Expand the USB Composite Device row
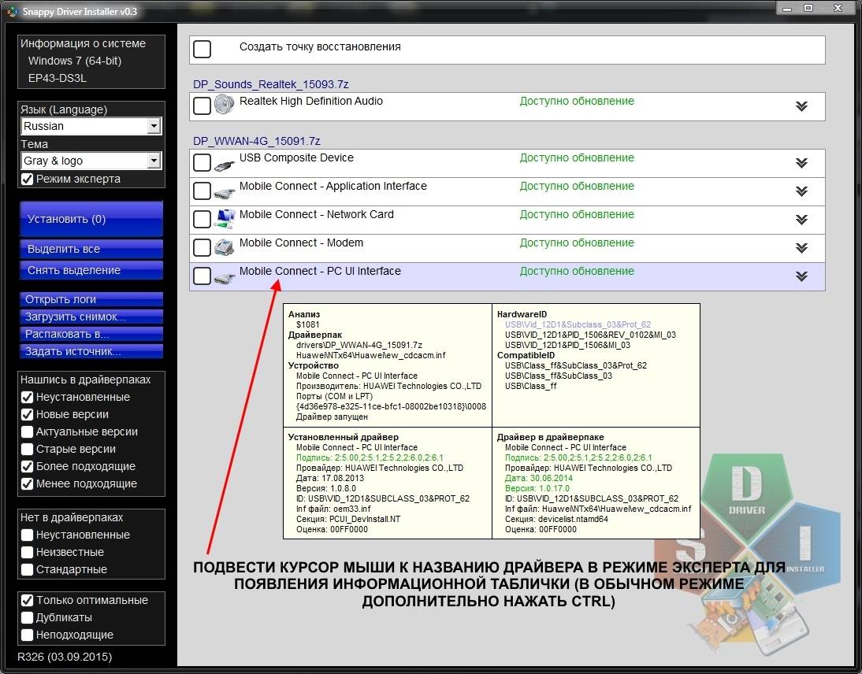 (801, 163)
